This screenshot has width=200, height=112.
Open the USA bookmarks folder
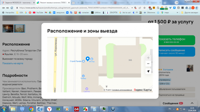20,12
